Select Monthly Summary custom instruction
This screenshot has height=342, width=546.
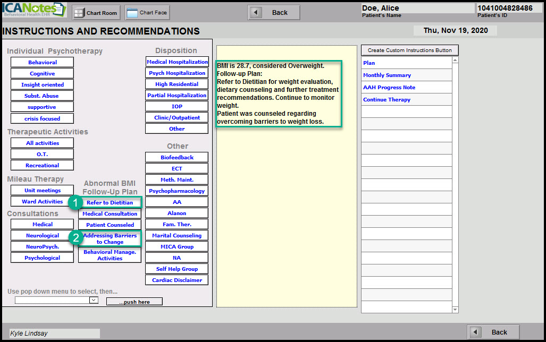(387, 75)
